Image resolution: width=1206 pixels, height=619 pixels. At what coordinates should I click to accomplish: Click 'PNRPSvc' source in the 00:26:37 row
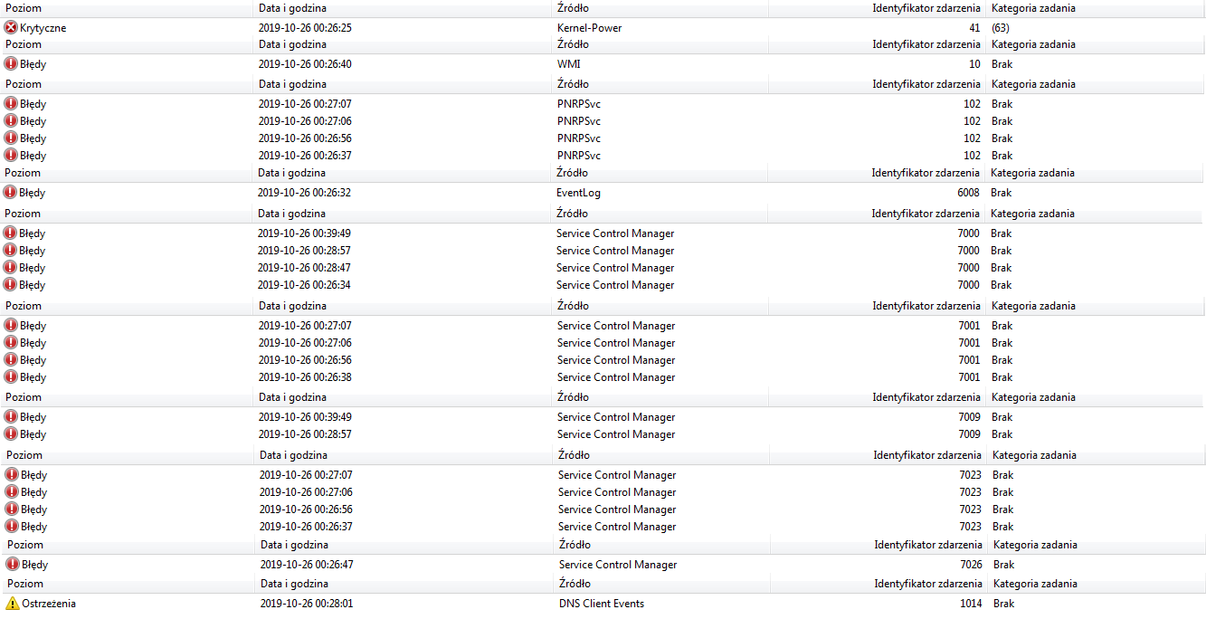pyautogui.click(x=579, y=156)
